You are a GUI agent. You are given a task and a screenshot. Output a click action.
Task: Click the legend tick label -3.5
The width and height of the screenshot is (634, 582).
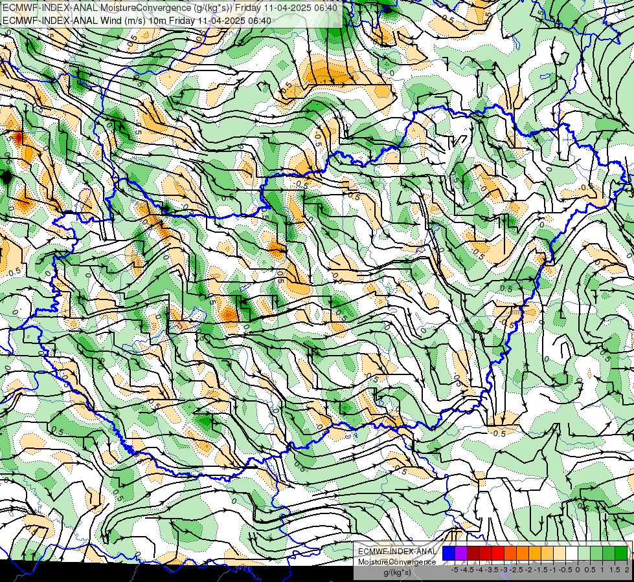pos(492,570)
